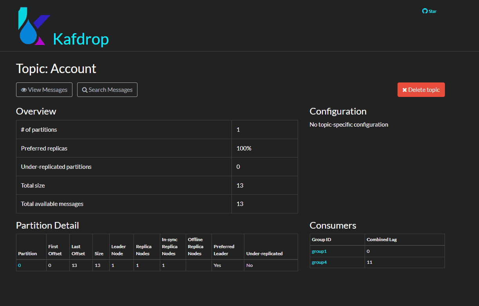Image resolution: width=479 pixels, height=306 pixels.
Task: Click the eye icon on View Messages
Action: pos(23,89)
